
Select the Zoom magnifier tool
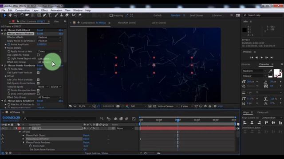coord(16,15)
